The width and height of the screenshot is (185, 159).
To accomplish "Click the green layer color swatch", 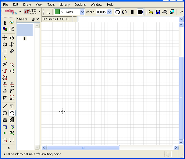I will 57,12.
